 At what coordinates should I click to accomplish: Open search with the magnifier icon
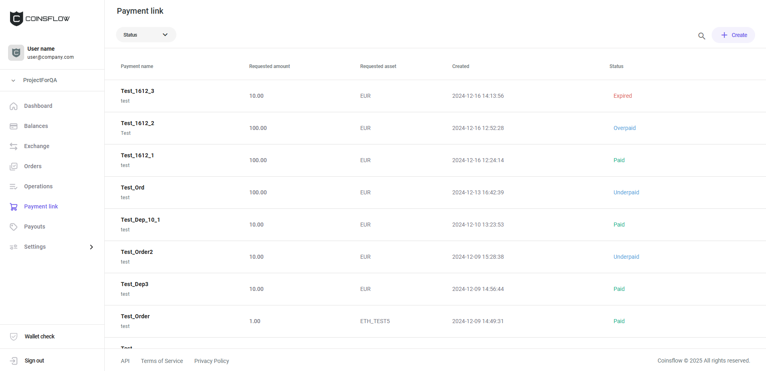(702, 36)
